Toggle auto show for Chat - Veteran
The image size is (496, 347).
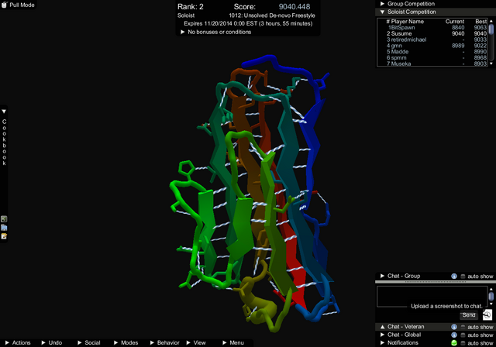[463, 327]
